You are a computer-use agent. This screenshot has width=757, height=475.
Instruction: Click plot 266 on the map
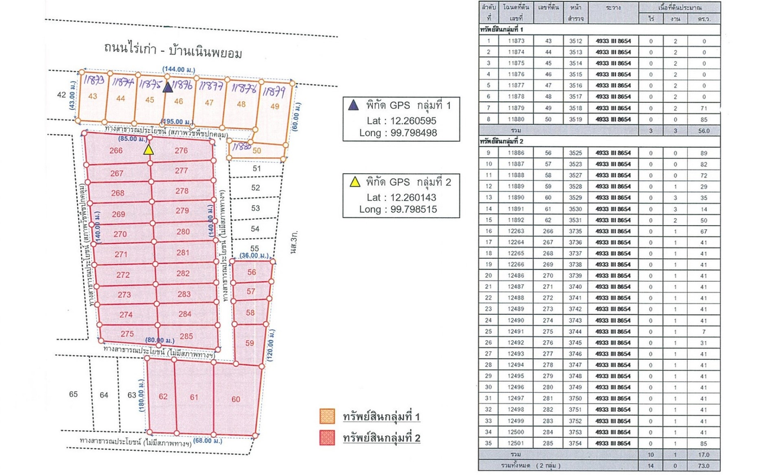(x=117, y=151)
